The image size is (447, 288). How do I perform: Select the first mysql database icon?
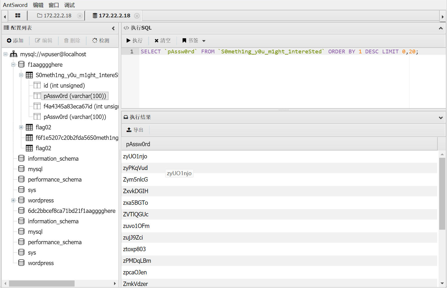pyautogui.click(x=21, y=169)
